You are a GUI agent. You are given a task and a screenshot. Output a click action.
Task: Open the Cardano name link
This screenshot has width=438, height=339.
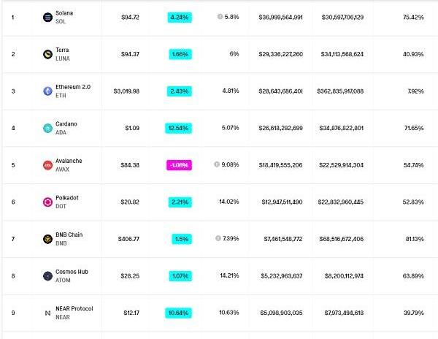coord(67,124)
